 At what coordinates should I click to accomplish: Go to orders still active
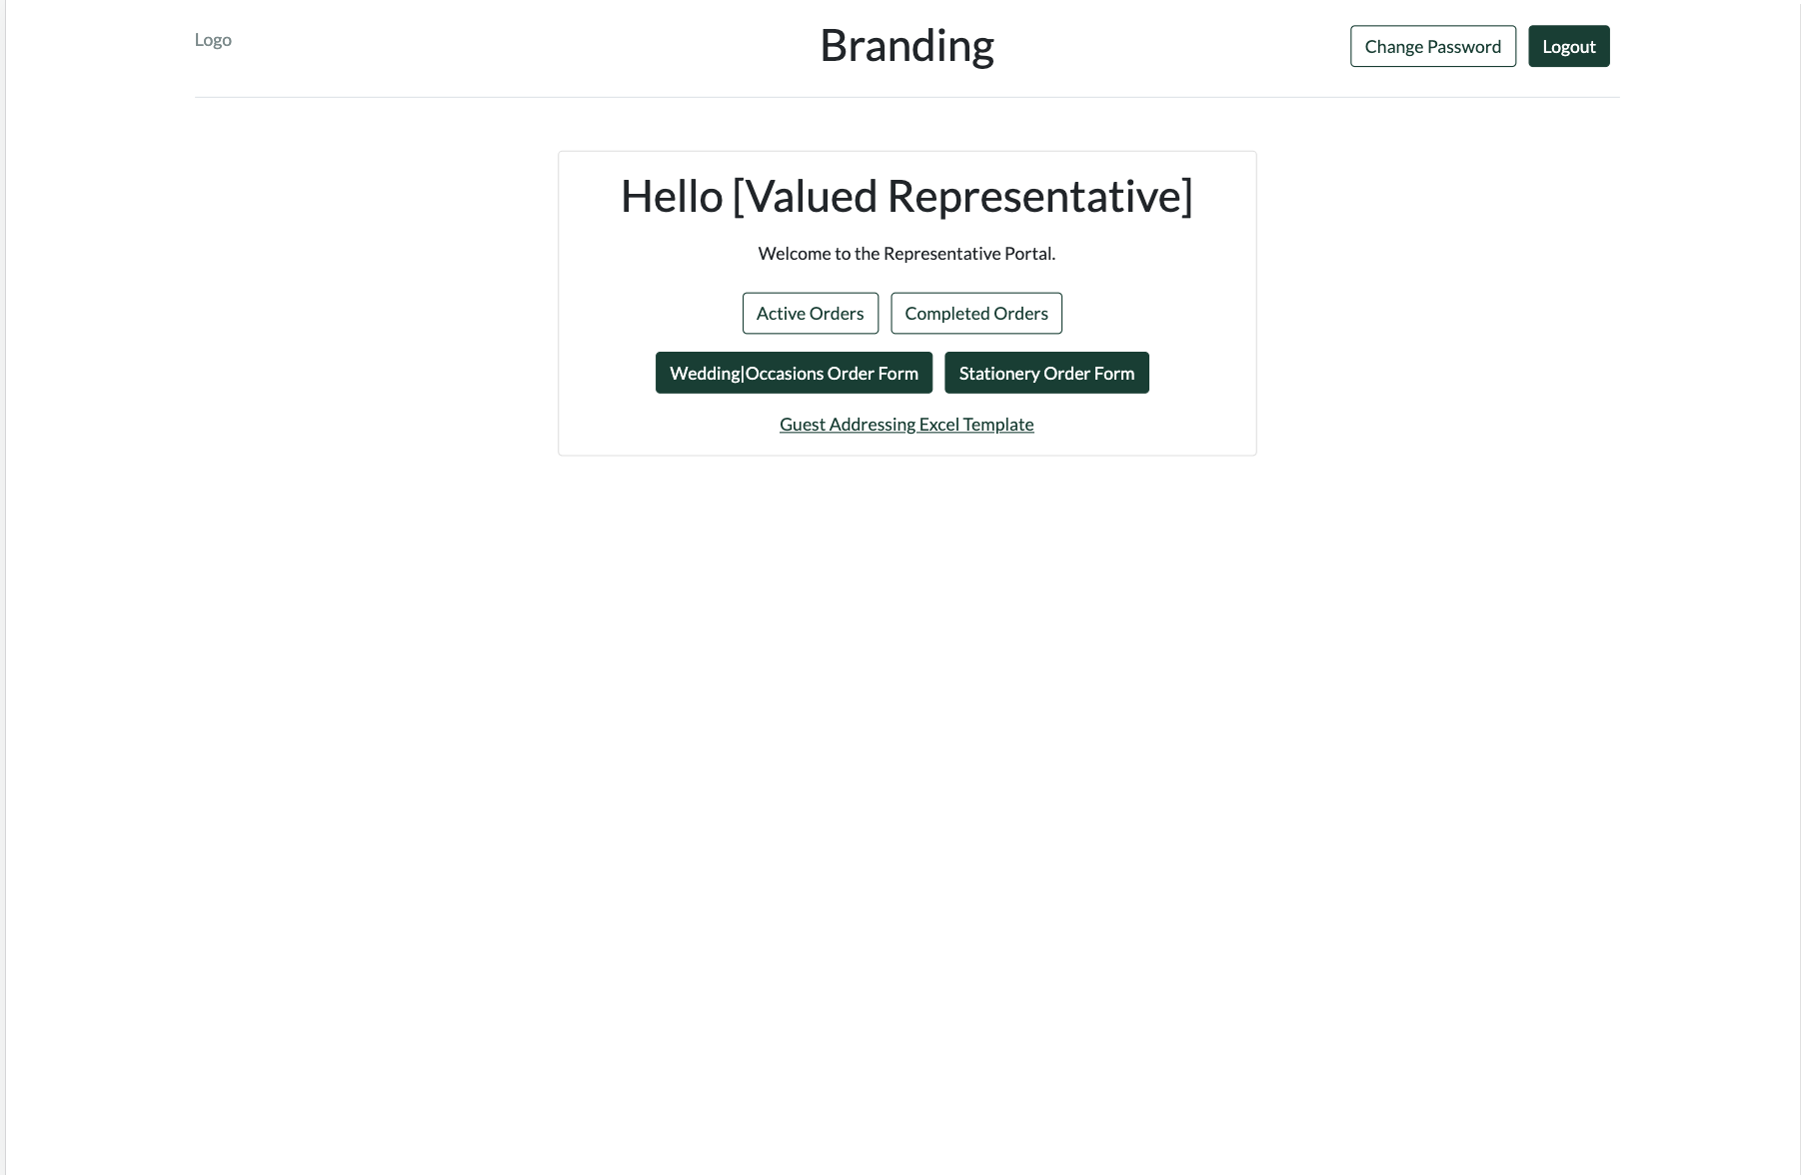[x=810, y=314]
